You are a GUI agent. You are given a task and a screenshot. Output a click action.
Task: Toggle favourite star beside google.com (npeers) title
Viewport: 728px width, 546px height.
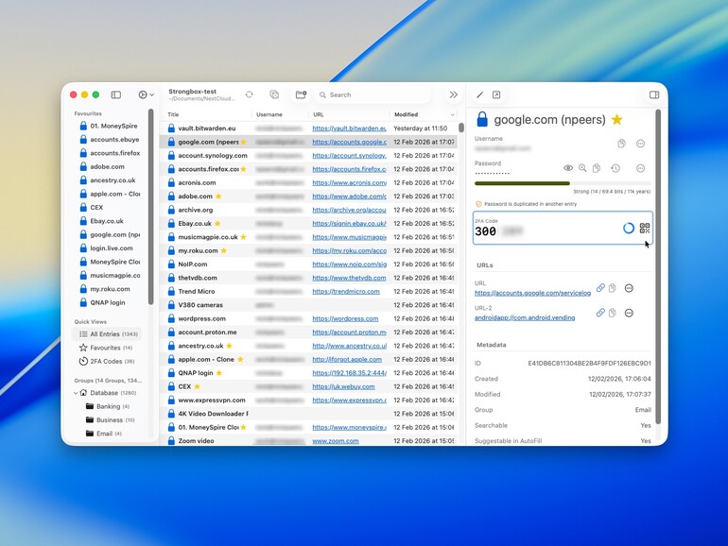[616, 120]
